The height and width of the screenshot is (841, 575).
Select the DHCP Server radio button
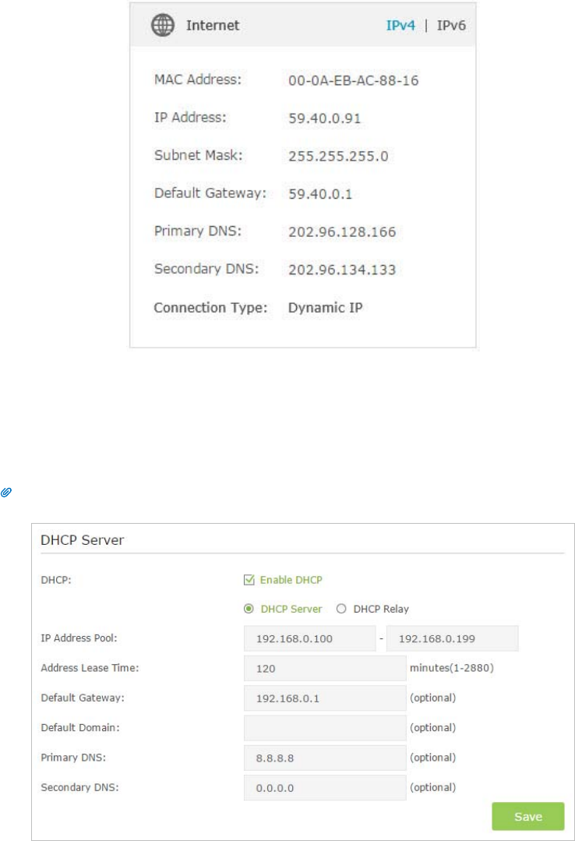[x=249, y=609]
